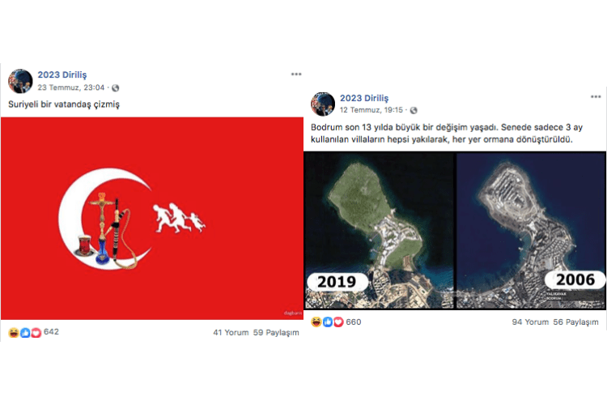
Task: Click the like thumb reaction under Bodrum post
Action: (x=328, y=322)
